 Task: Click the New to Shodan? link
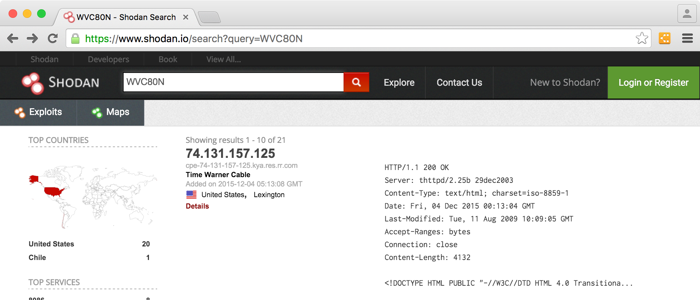[565, 82]
